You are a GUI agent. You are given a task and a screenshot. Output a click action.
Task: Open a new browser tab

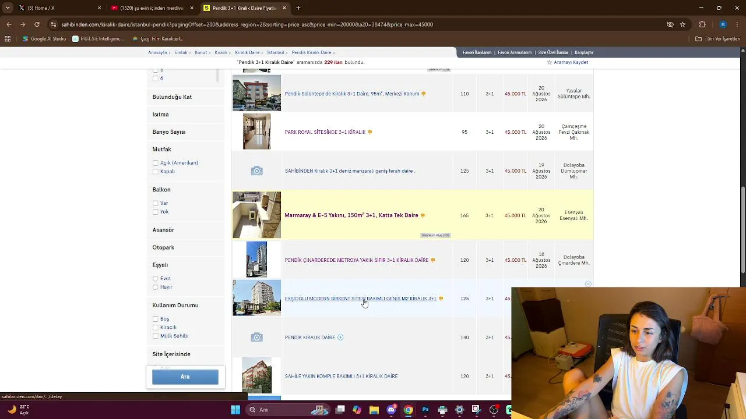click(x=298, y=8)
